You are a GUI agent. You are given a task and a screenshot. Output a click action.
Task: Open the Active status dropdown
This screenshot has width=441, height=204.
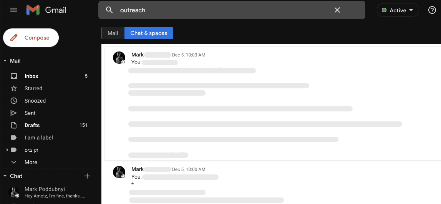pyautogui.click(x=398, y=10)
